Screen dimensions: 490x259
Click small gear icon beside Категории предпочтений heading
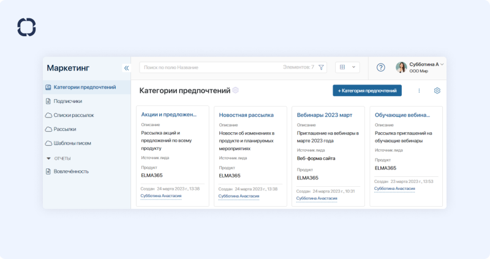(x=236, y=91)
